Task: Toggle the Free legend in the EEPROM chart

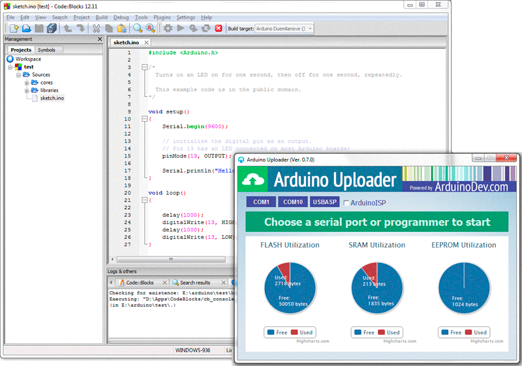Action: [452, 332]
